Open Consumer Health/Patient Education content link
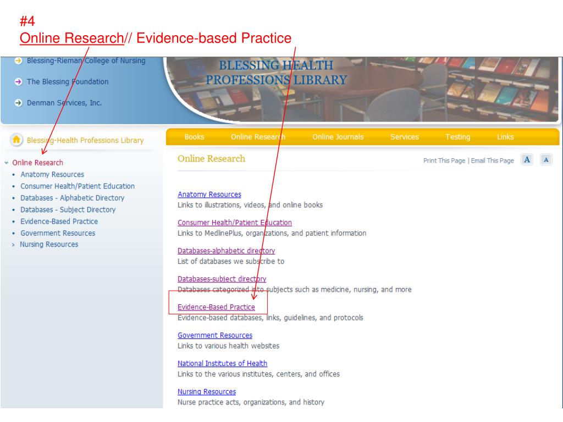The width and height of the screenshot is (563, 422). (x=234, y=223)
